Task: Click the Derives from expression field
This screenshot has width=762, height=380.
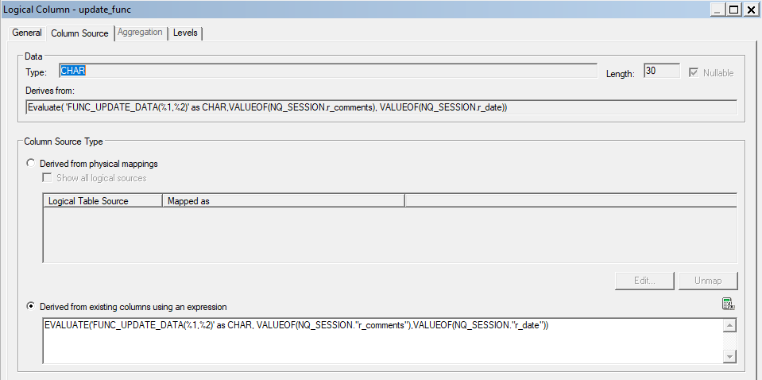Action: click(381, 107)
